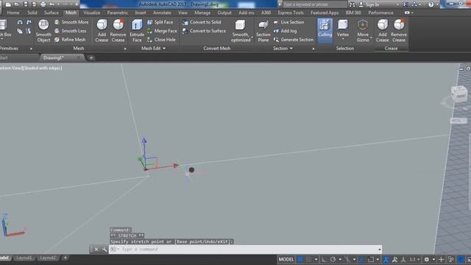Viewport: 471px width, 265px height.
Task: Open the Mesh panel dialog launcher arrow
Action: point(125,49)
